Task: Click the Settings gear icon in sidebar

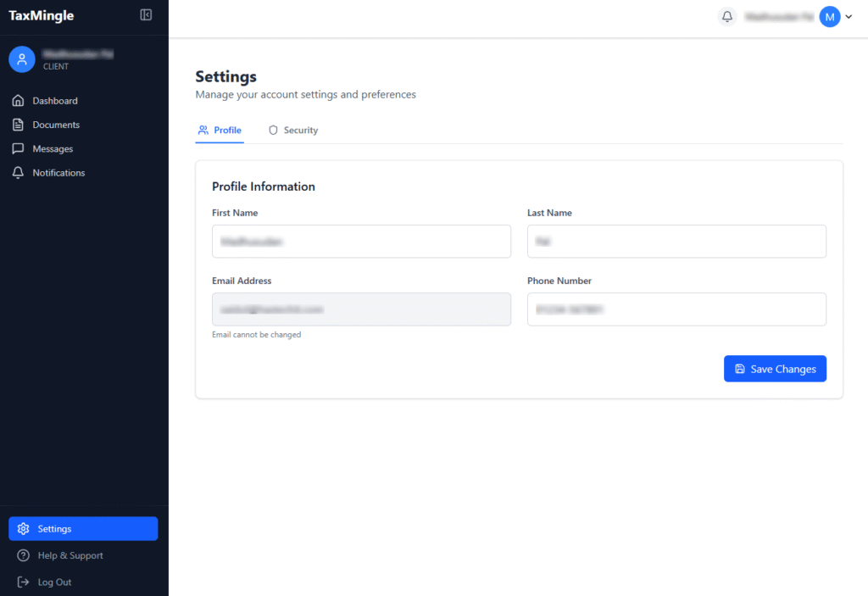Action: (24, 529)
